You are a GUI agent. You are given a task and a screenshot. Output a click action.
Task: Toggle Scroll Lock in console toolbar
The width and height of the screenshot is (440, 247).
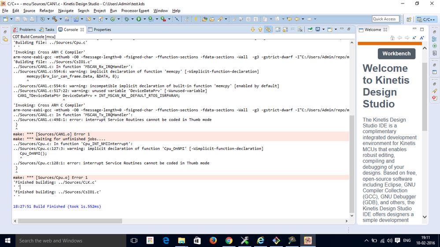click(x=285, y=29)
